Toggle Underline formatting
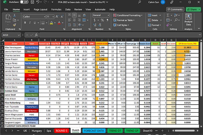 coord(35,23)
